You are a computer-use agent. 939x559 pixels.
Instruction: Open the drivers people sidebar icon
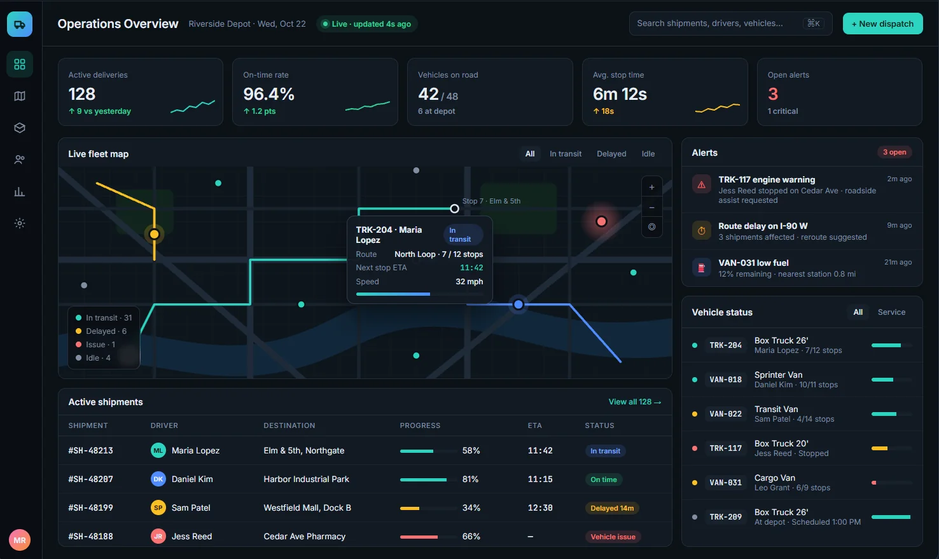(x=20, y=160)
